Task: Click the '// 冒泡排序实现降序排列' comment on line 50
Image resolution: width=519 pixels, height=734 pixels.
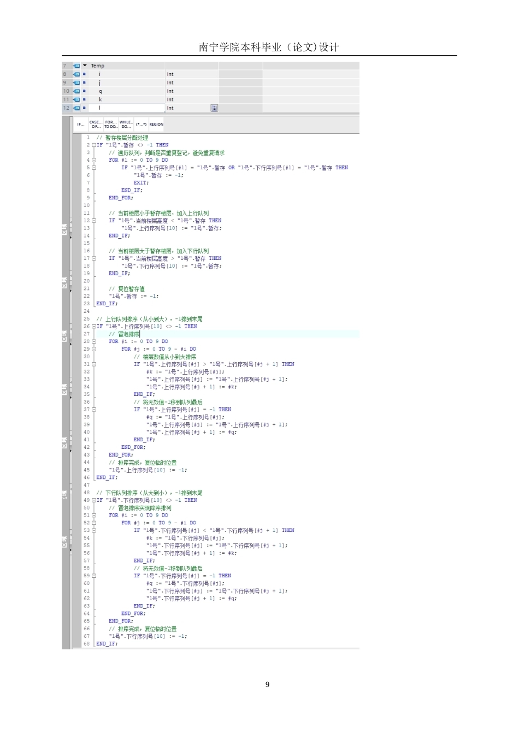Action: coord(140,508)
